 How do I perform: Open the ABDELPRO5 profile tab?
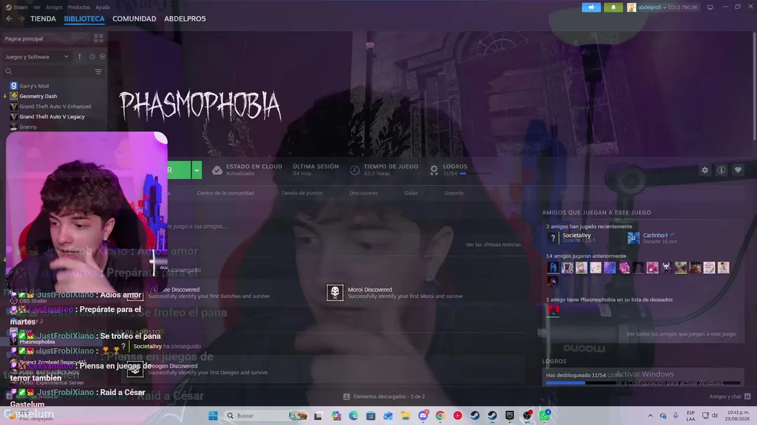pyautogui.click(x=185, y=19)
